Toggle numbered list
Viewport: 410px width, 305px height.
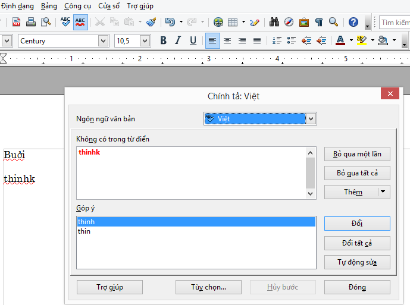(x=277, y=41)
